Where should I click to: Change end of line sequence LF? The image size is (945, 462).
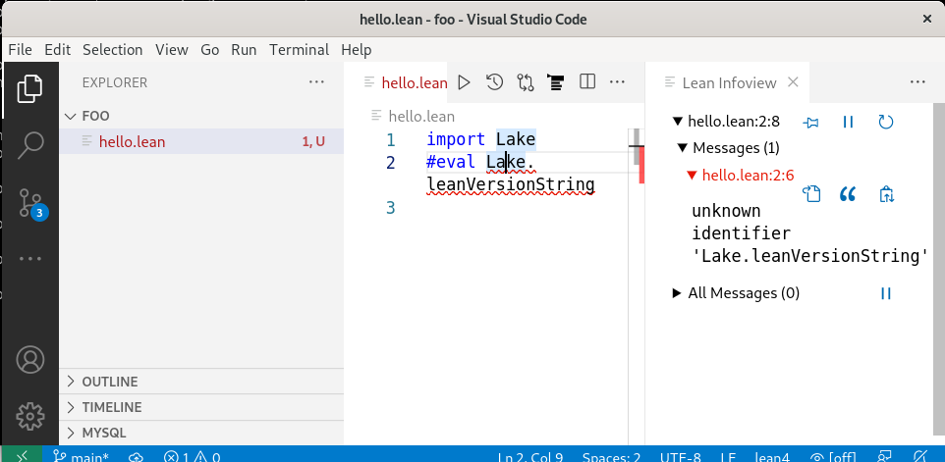728,456
